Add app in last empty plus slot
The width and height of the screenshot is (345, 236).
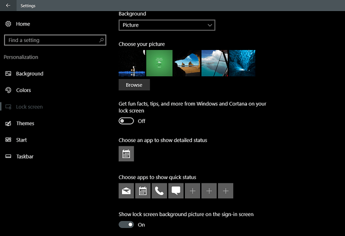[225, 190]
